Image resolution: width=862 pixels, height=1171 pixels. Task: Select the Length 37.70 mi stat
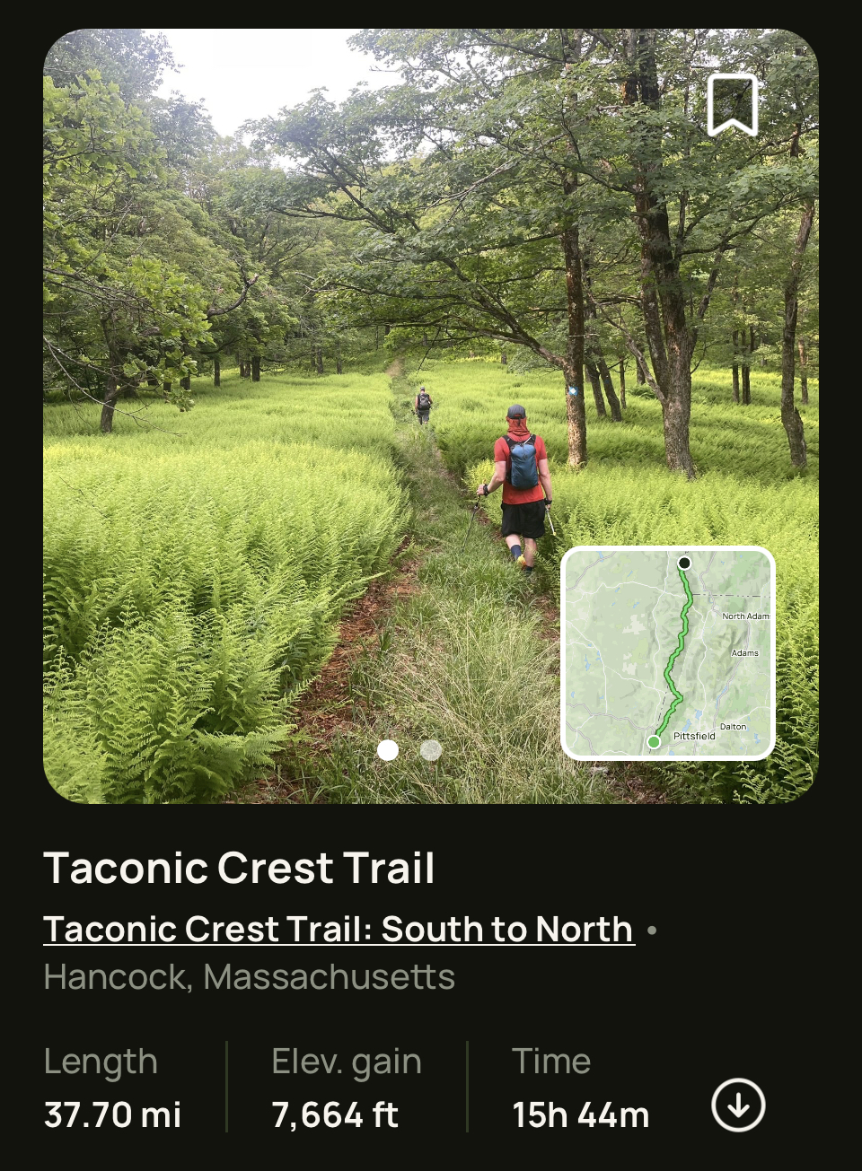(x=112, y=1088)
